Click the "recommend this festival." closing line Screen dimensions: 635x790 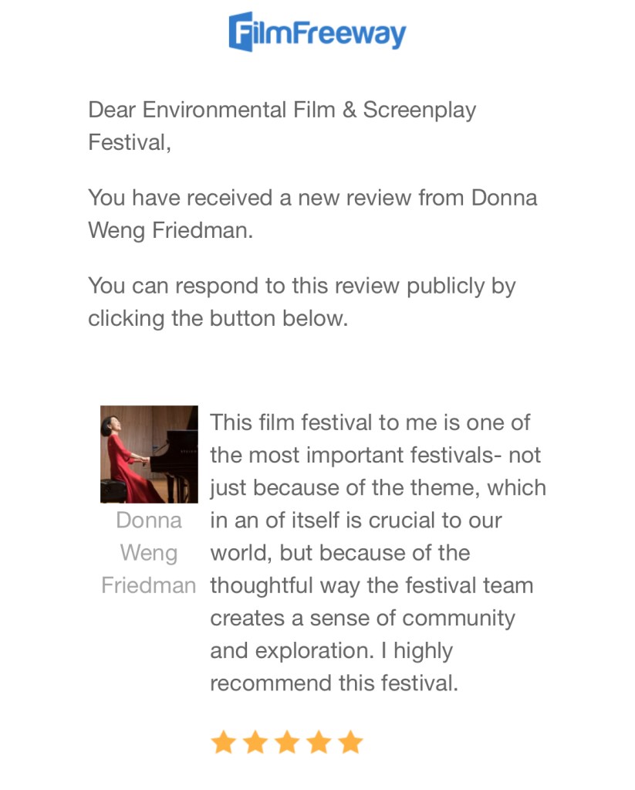(x=334, y=683)
